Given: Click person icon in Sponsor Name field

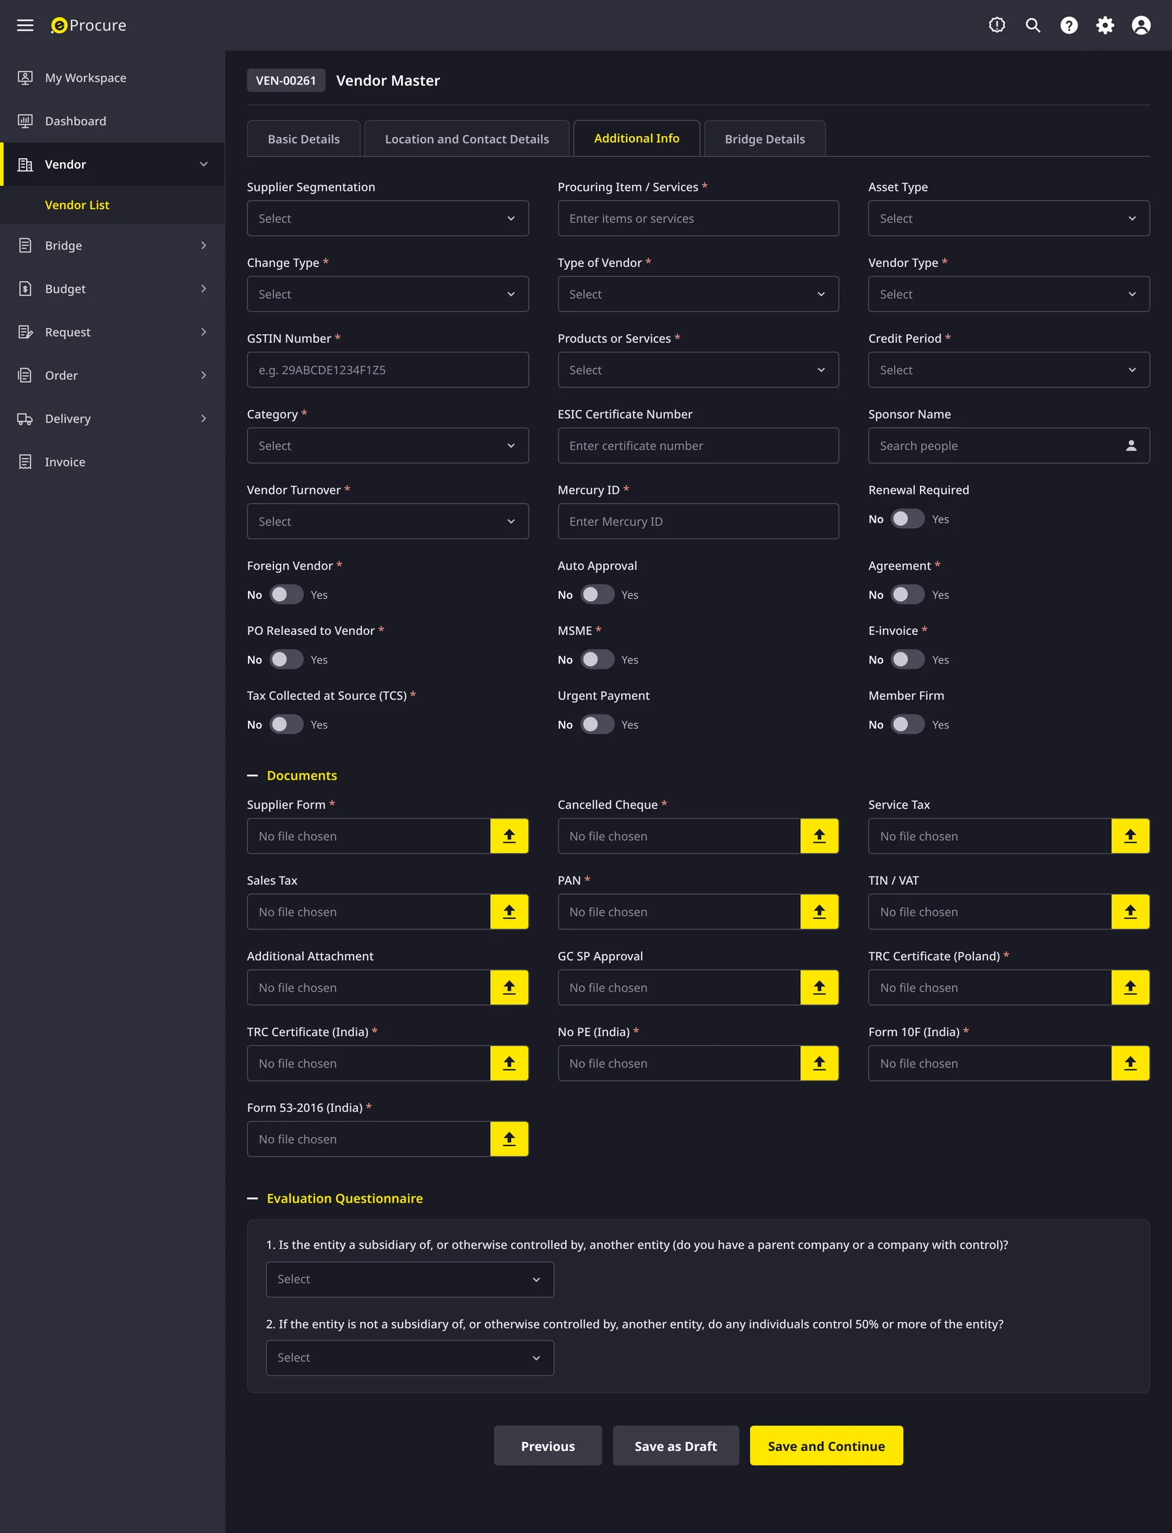Looking at the screenshot, I should tap(1131, 446).
